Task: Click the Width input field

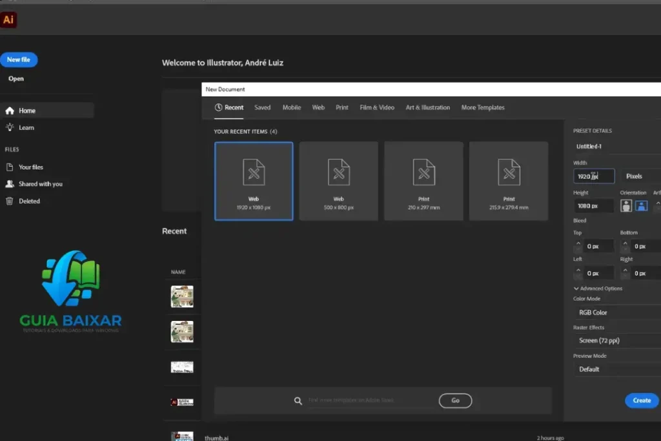Action: 594,176
